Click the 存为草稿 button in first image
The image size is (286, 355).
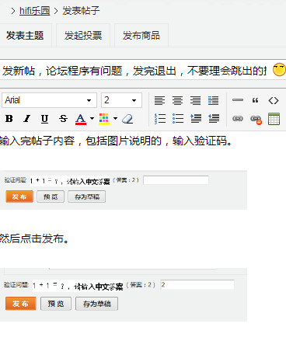coord(87,197)
